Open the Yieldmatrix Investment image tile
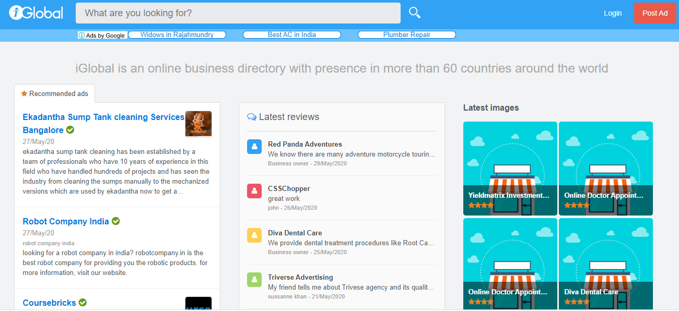 pos(510,169)
